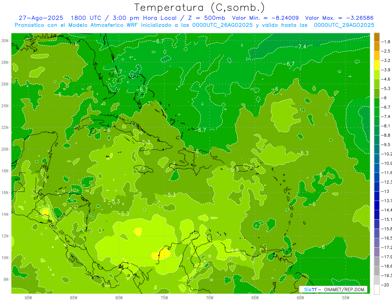Select the end time '0000UTC_29AGO2025'
This screenshot has height=302, width=392.
(344, 25)
